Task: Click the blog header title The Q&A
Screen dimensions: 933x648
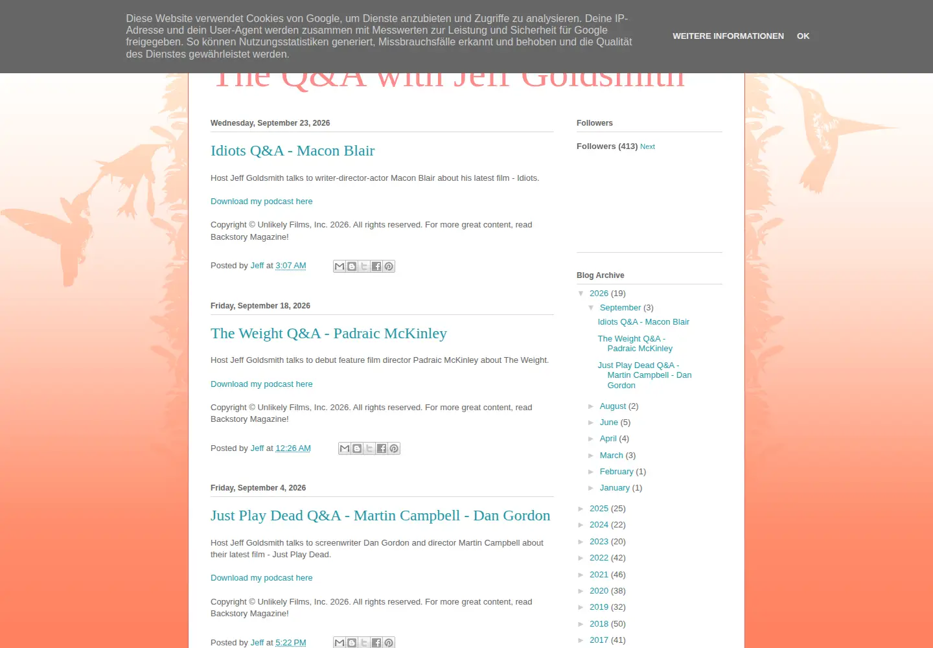Action: (x=449, y=81)
